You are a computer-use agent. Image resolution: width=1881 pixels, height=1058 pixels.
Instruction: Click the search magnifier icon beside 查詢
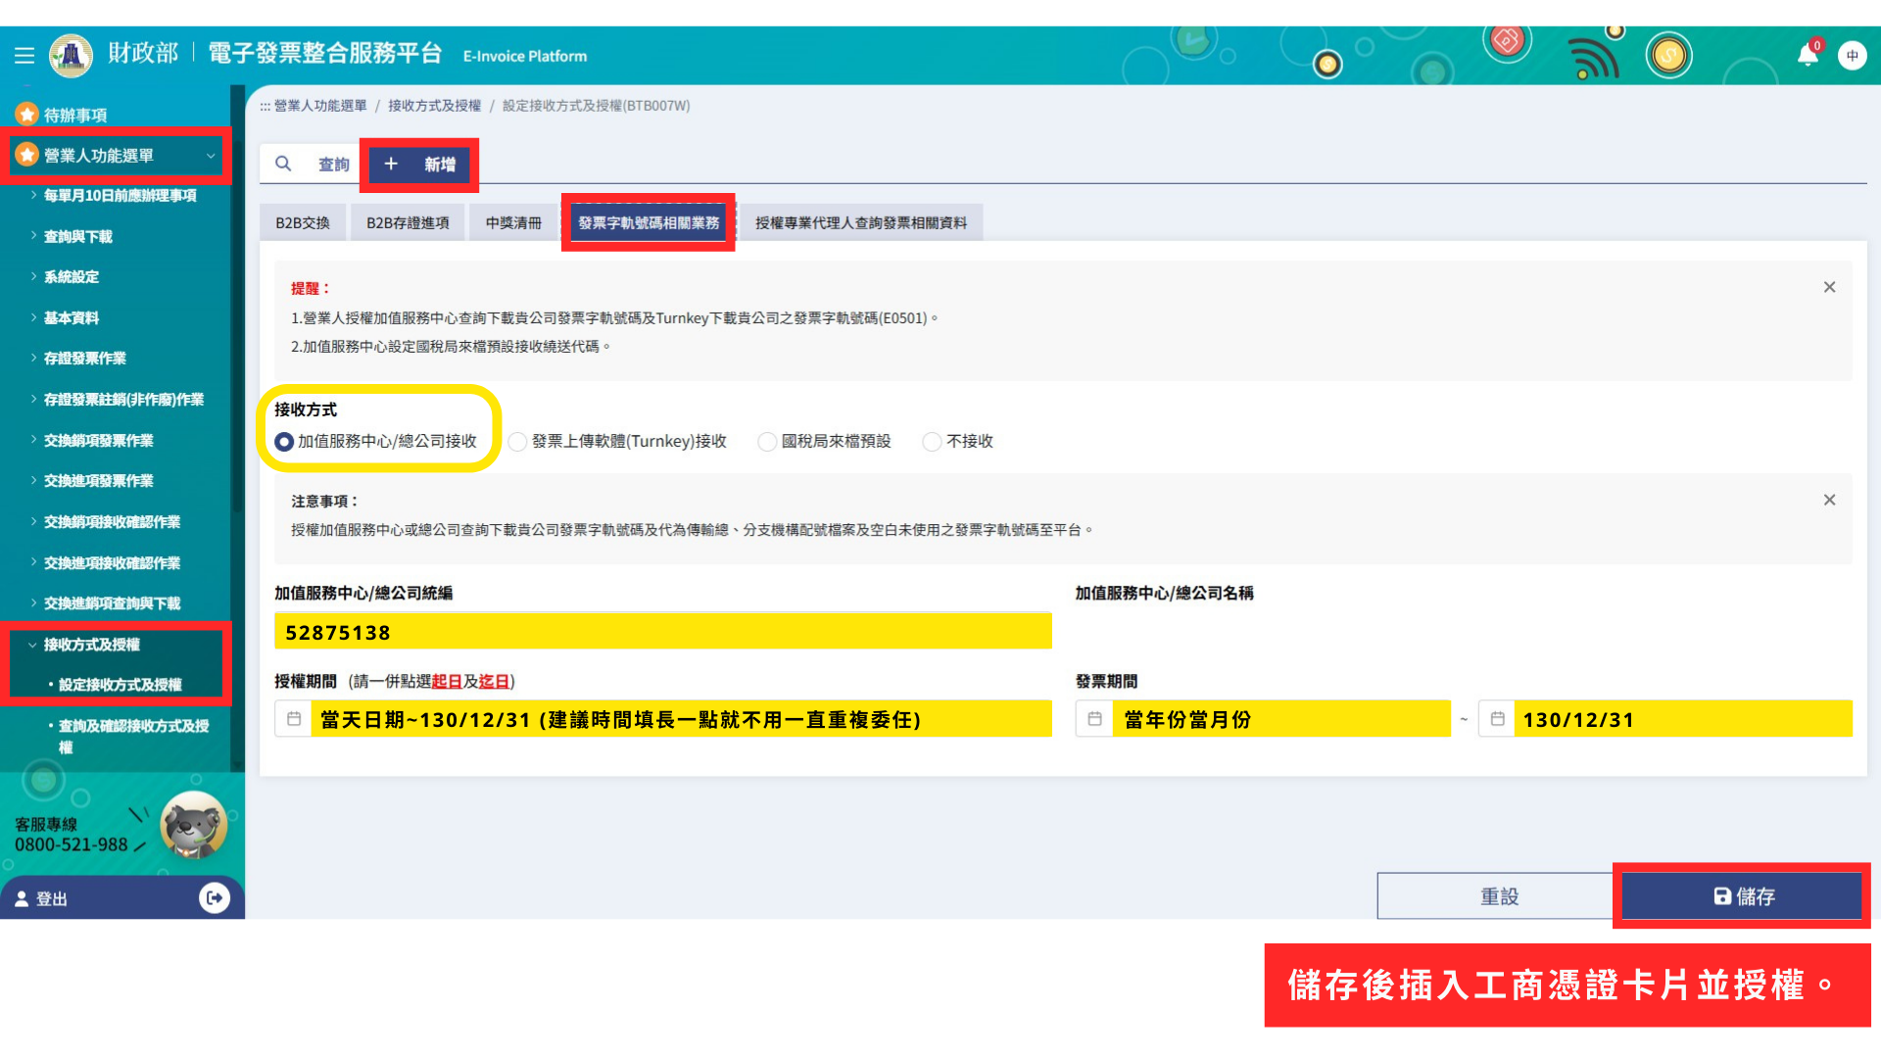point(283,164)
